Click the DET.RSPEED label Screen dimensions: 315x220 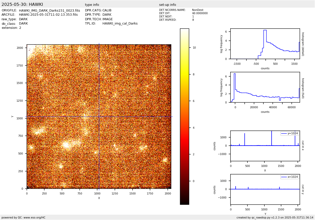[168, 20]
